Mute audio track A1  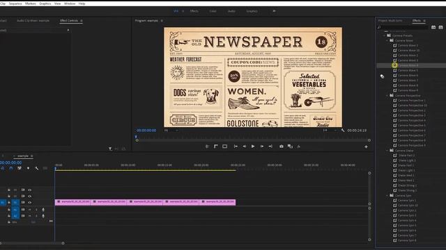[29, 210]
